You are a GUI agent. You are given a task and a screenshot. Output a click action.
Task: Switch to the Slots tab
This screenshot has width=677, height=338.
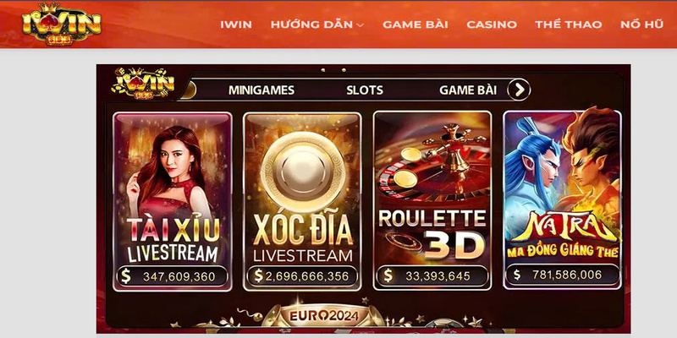(365, 90)
